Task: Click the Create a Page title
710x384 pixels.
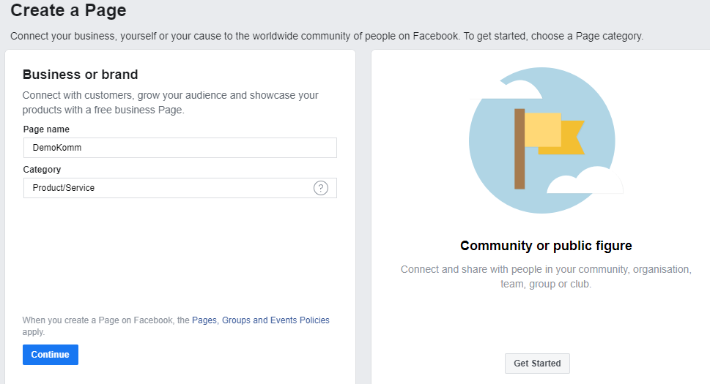Action: point(68,10)
